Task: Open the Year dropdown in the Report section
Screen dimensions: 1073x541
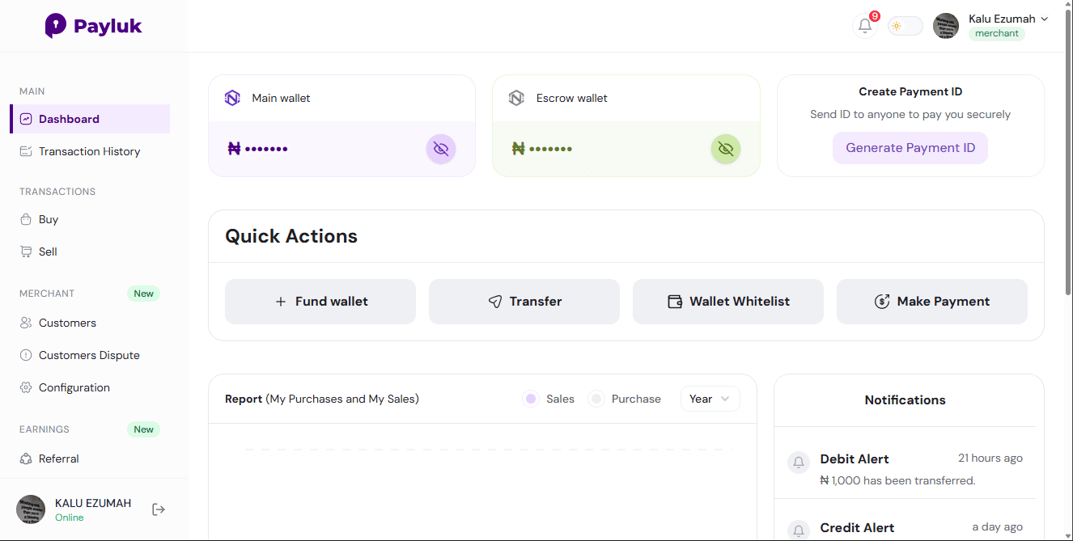Action: coord(710,399)
